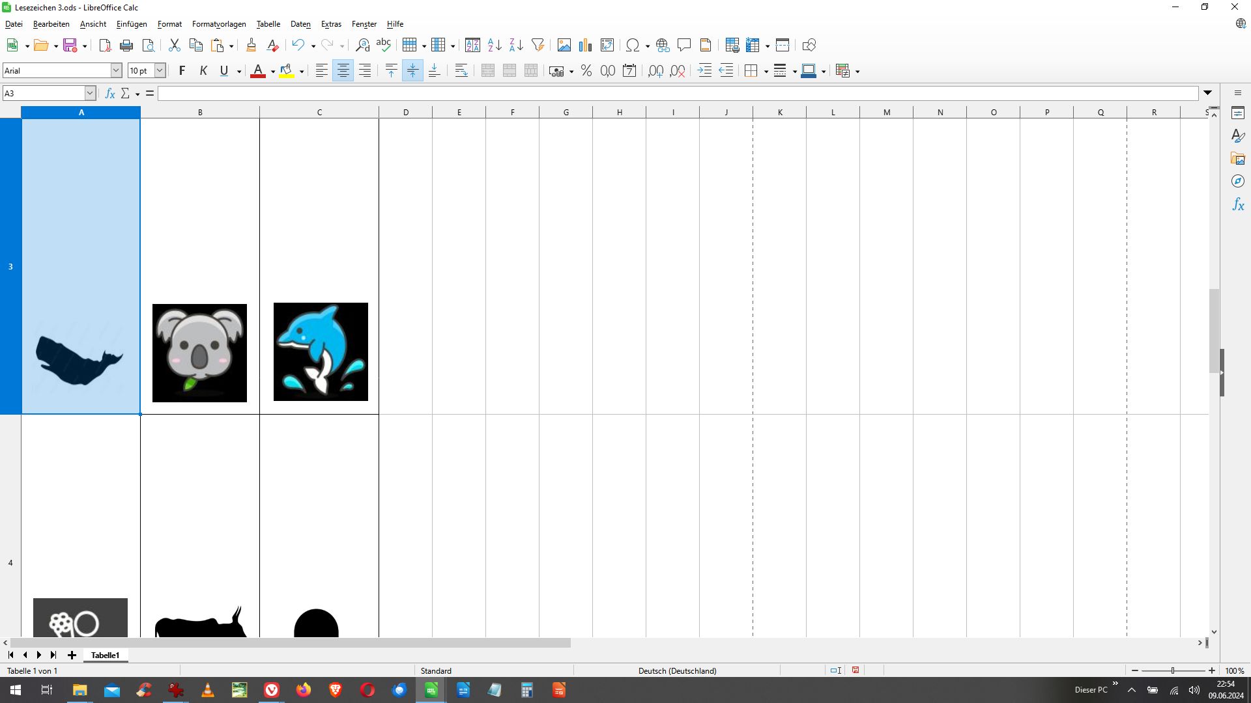Toggle align top

392,71
